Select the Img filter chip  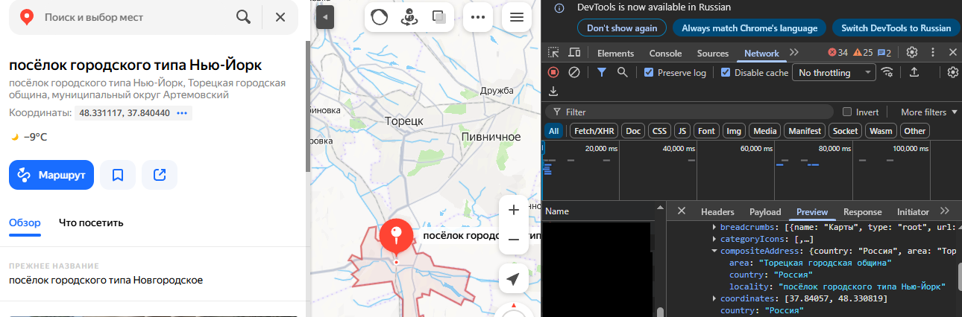pos(735,131)
